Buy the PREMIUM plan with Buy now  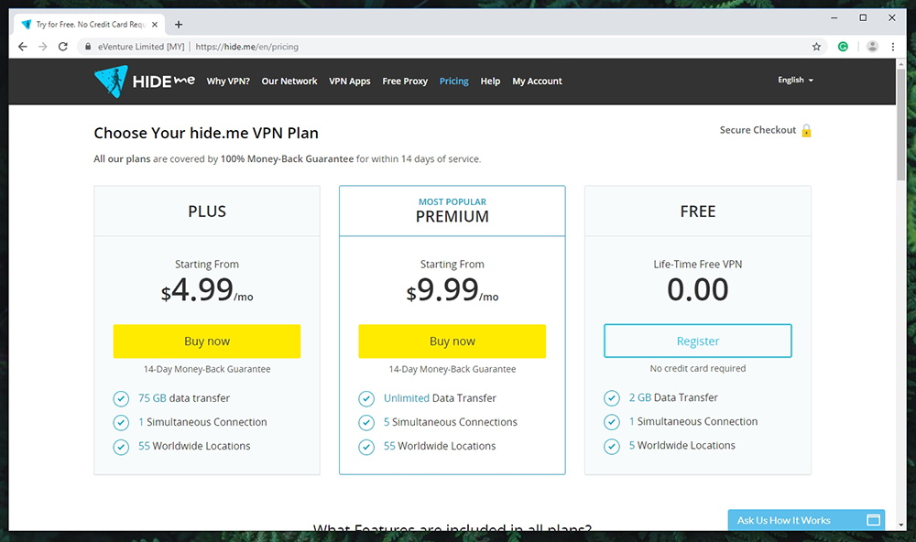(453, 341)
